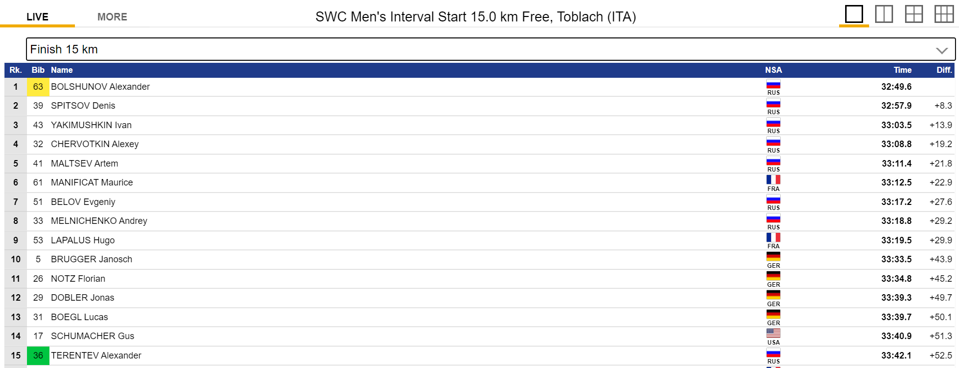
Task: Sort by the Time column header
Action: pos(902,70)
